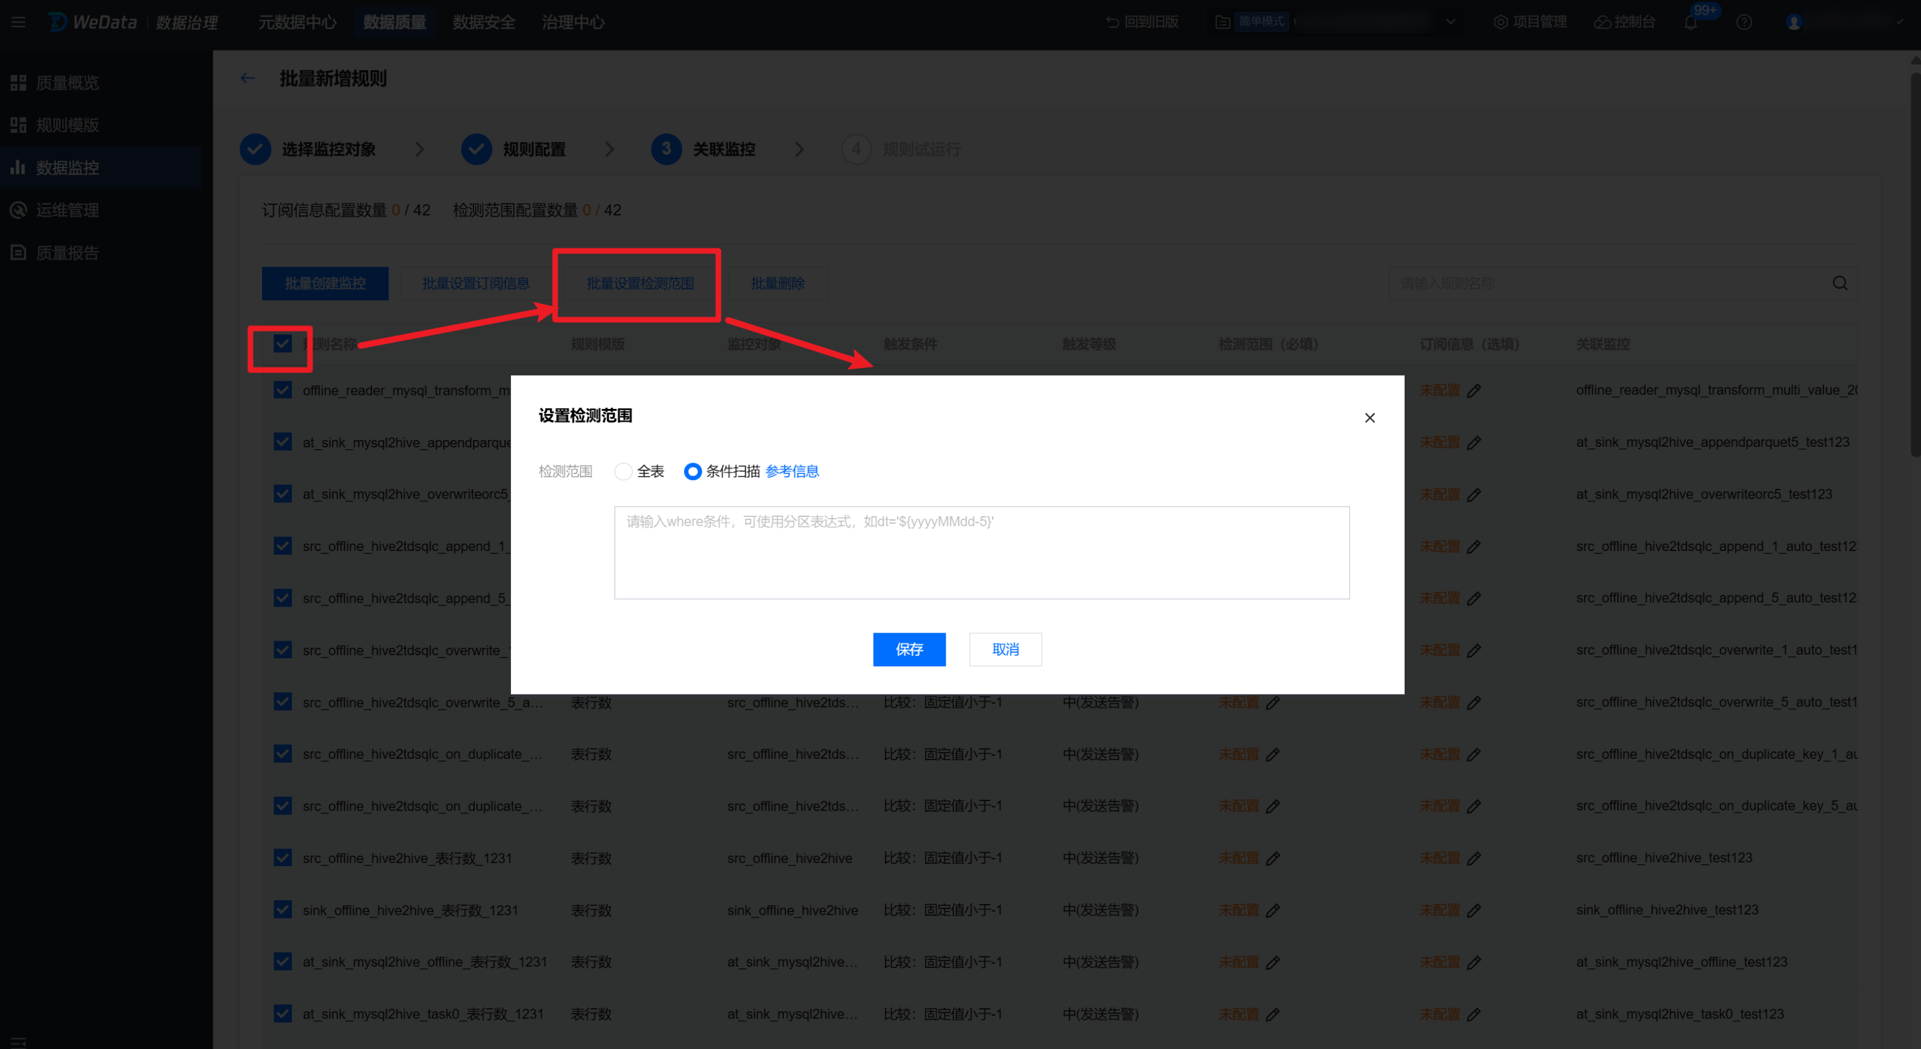
Task: Go to step 选择监控对象
Action: click(x=308, y=149)
